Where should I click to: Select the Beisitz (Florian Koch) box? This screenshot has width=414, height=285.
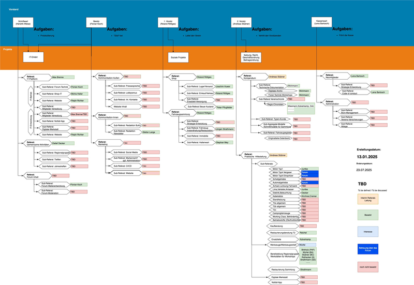click(x=96, y=22)
